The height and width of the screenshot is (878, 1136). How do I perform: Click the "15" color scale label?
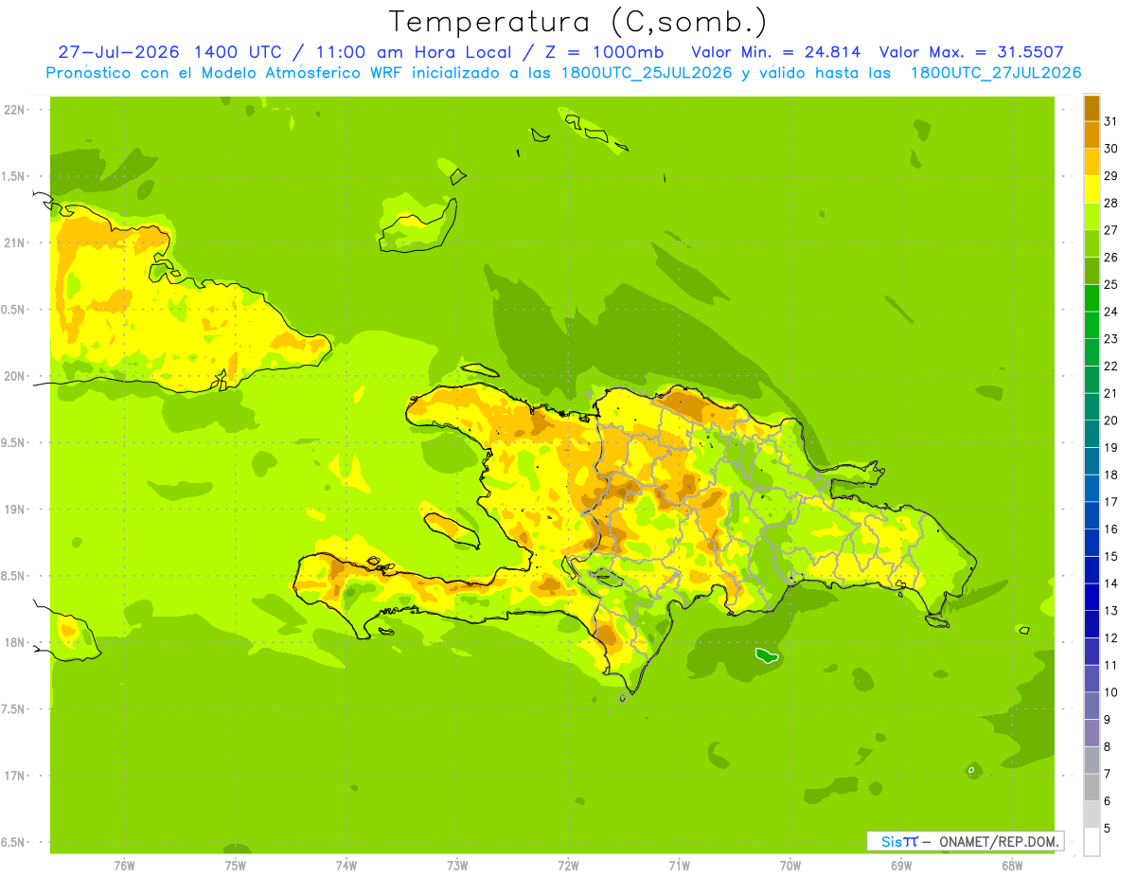1110,556
